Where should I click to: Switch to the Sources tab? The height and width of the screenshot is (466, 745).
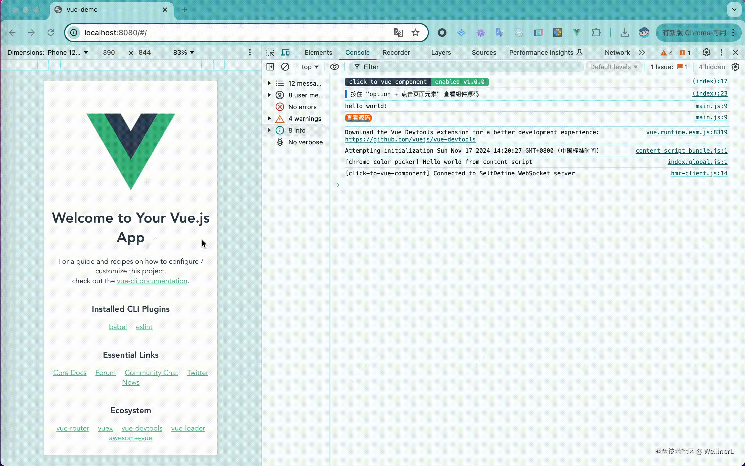point(484,52)
